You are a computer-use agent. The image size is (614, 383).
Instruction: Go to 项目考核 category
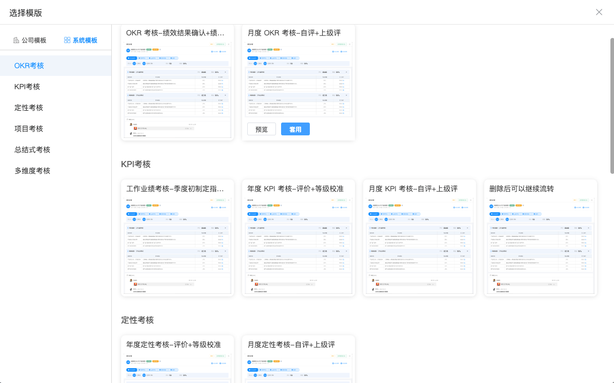(x=29, y=129)
